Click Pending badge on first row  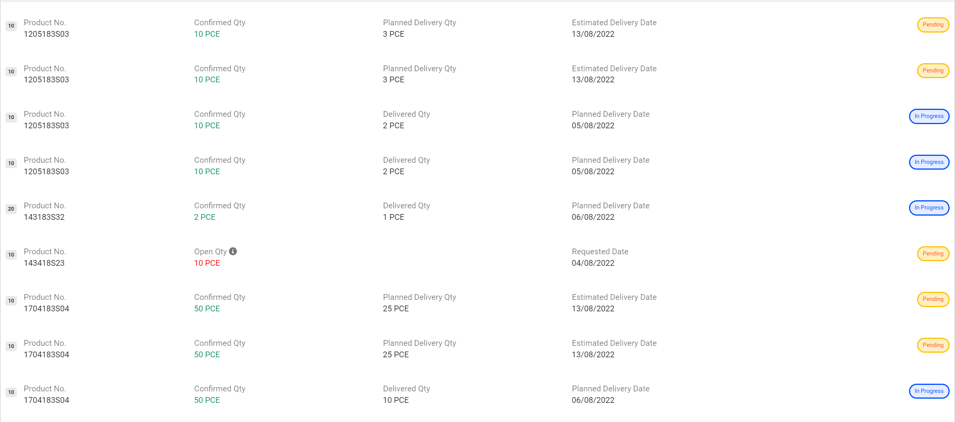tap(933, 25)
